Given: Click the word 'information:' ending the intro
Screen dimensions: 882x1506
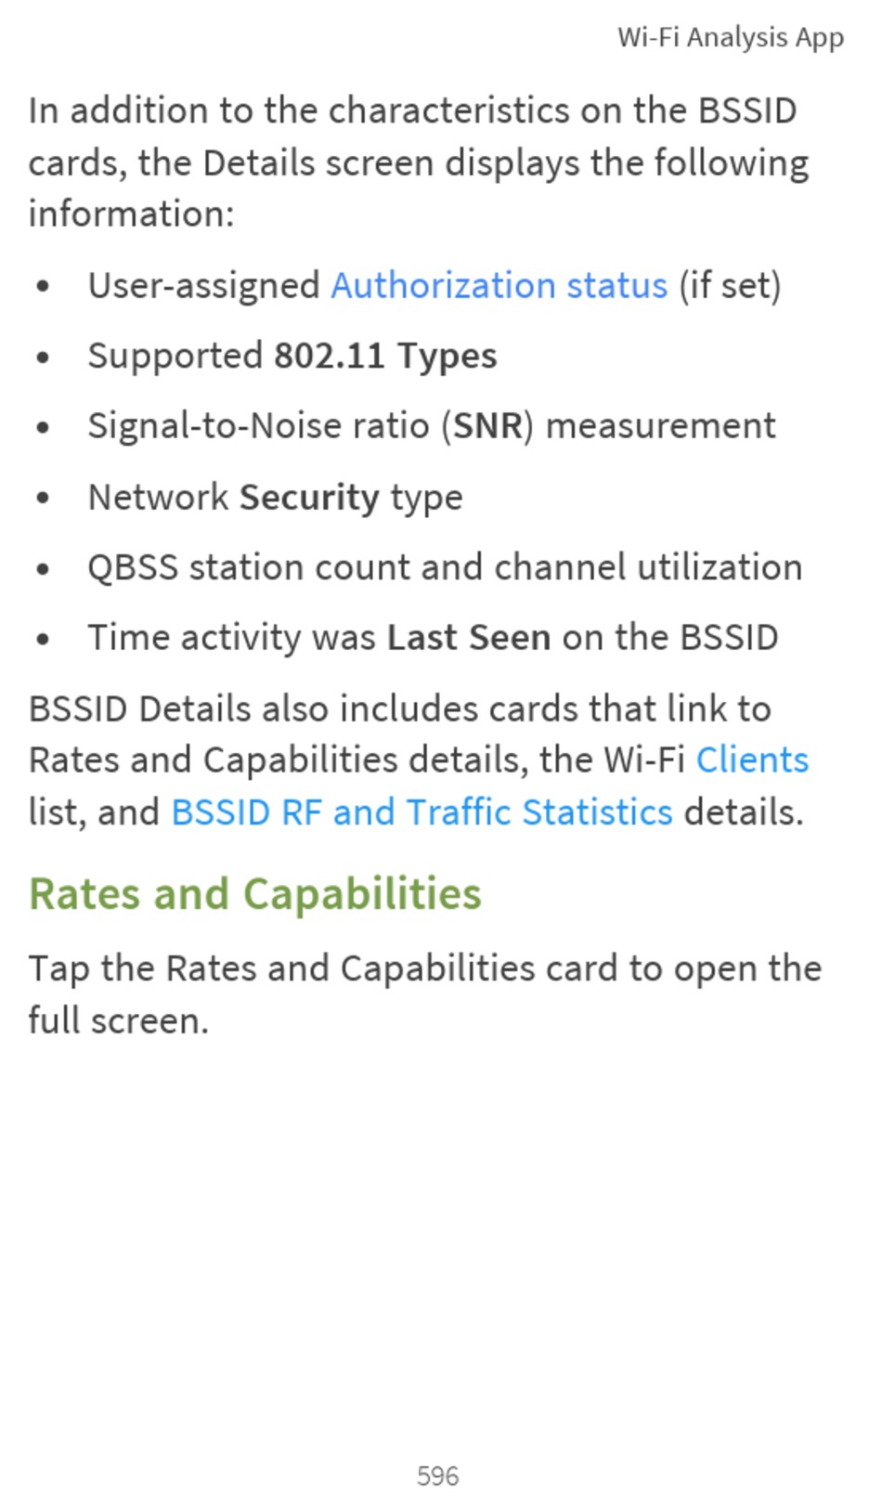Looking at the screenshot, I should 132,214.
